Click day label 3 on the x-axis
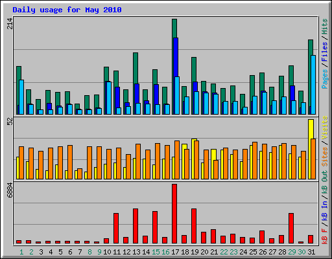332x259 pixels. pyautogui.click(x=41, y=252)
